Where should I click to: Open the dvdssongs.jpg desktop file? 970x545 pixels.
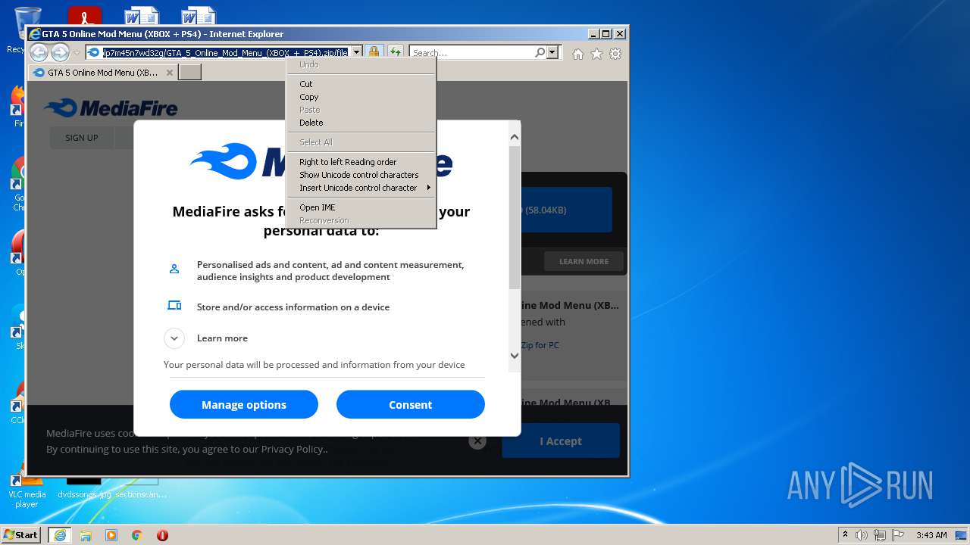point(83,488)
